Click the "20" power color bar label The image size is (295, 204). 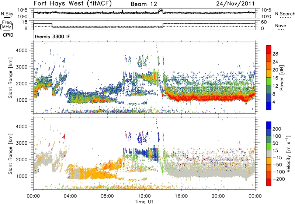[275, 70]
